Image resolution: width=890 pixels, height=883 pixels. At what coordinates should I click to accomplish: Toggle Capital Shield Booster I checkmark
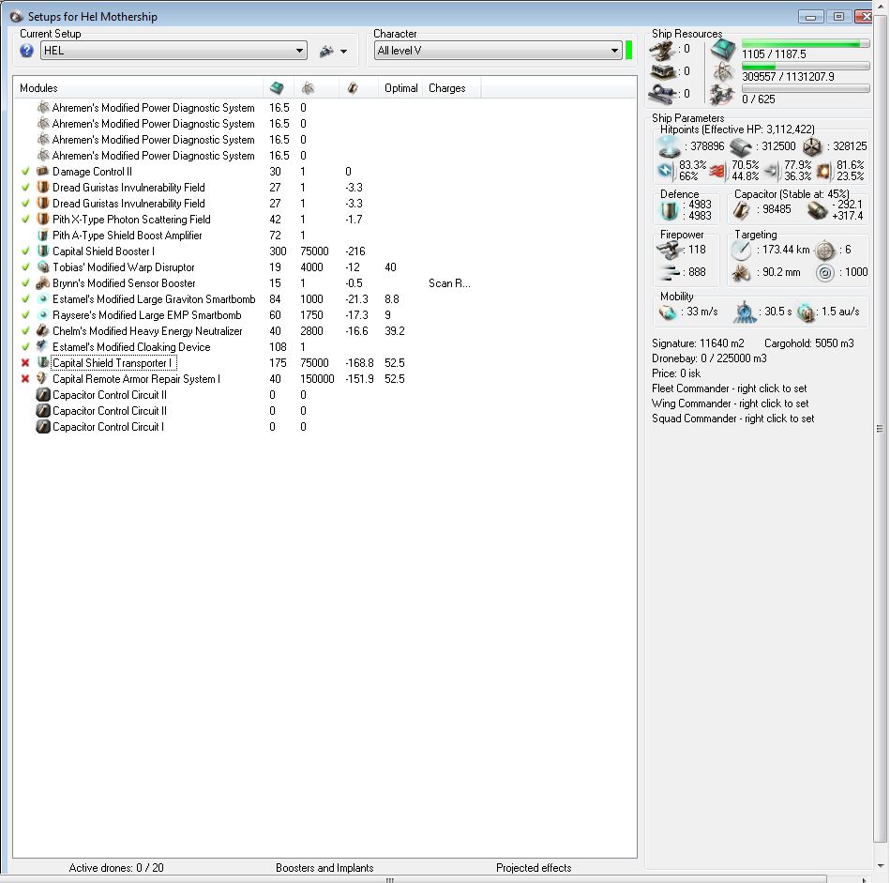click(25, 251)
